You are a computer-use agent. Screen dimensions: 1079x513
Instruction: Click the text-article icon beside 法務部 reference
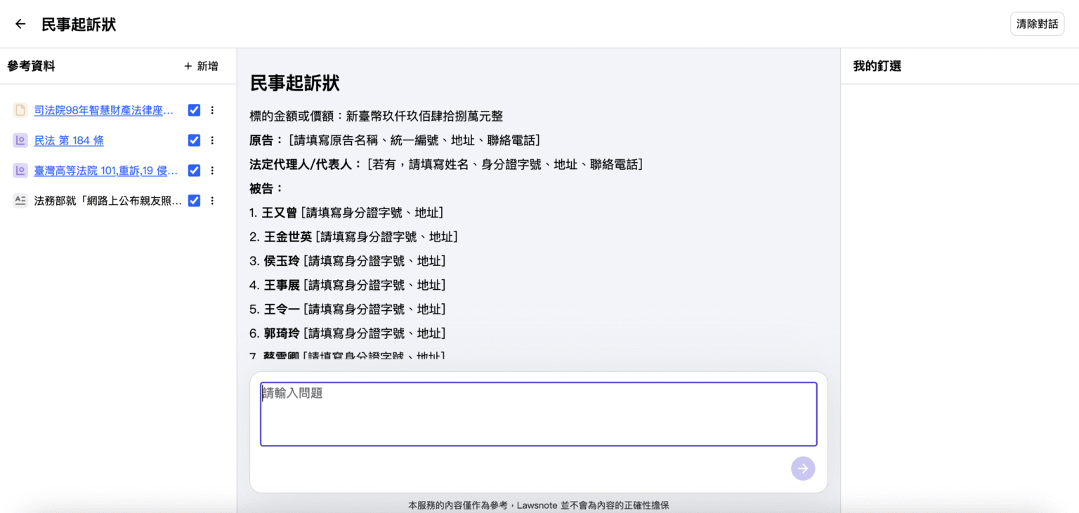[x=20, y=201]
